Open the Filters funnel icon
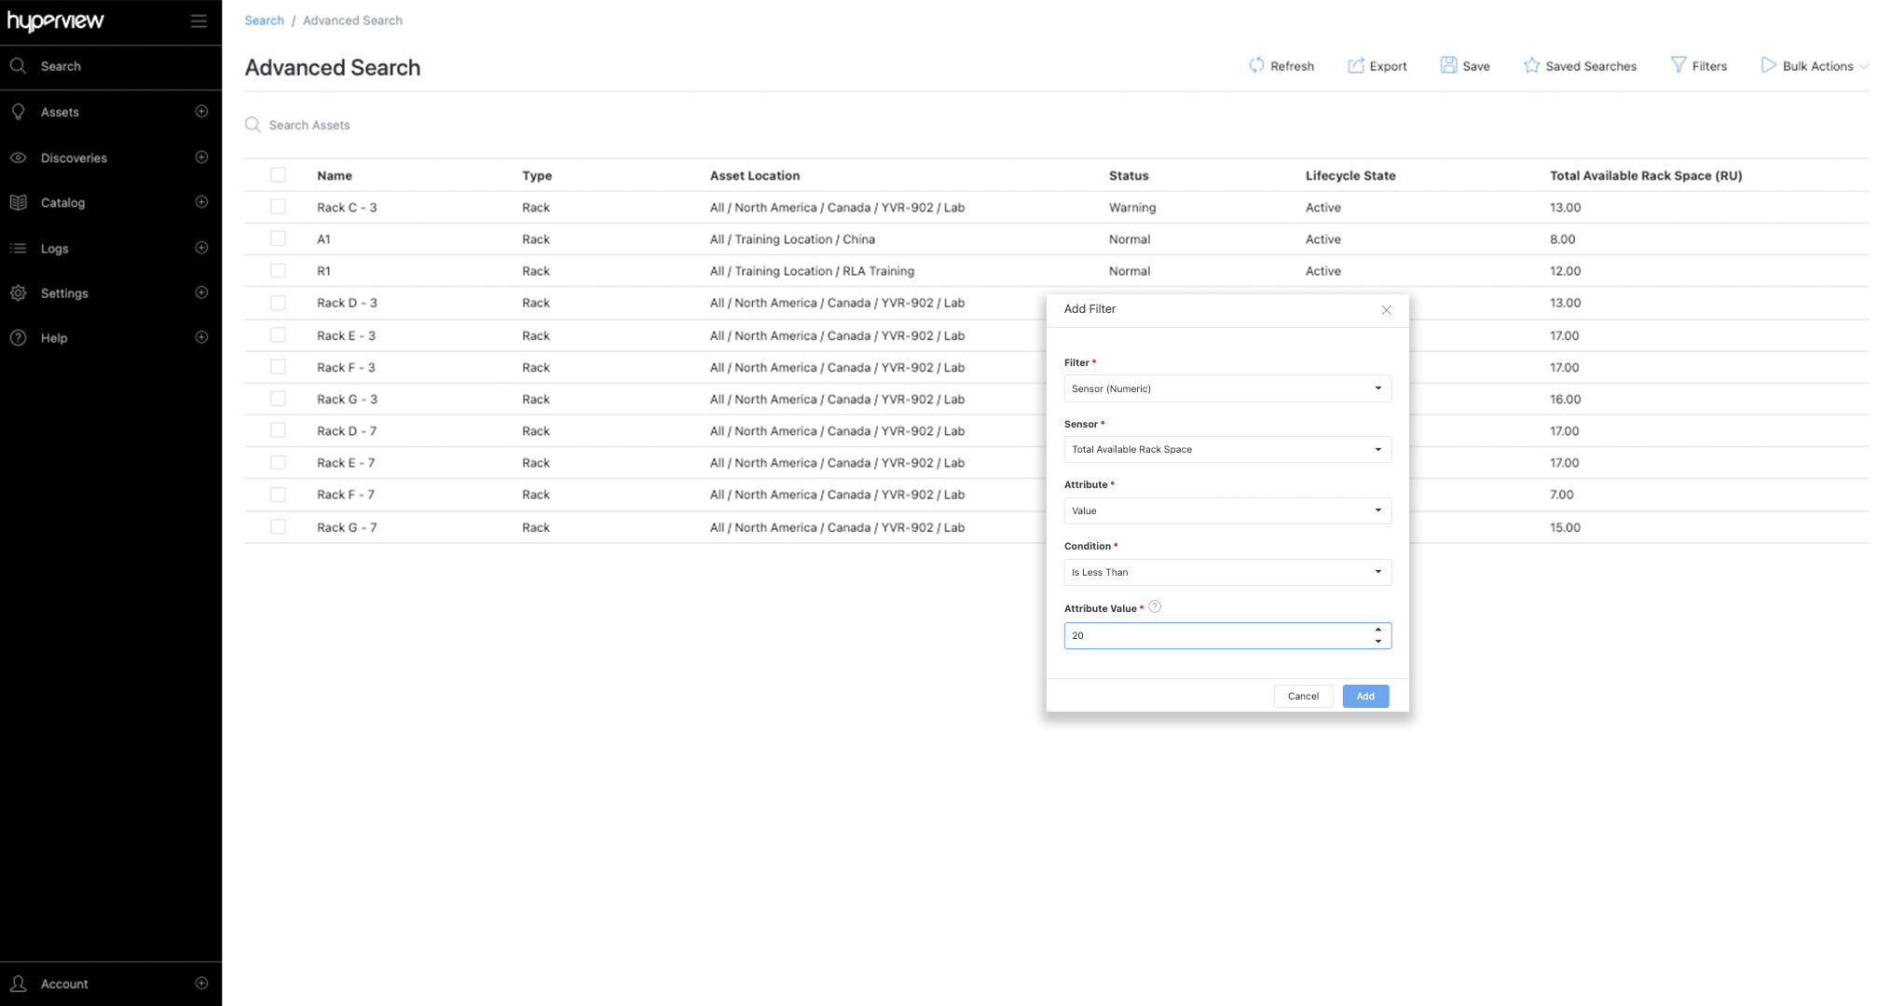Image resolution: width=1891 pixels, height=1006 pixels. coord(1678,65)
